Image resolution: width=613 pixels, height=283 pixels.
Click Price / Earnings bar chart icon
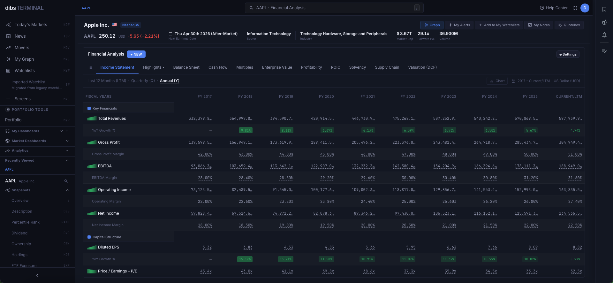pos(92,271)
